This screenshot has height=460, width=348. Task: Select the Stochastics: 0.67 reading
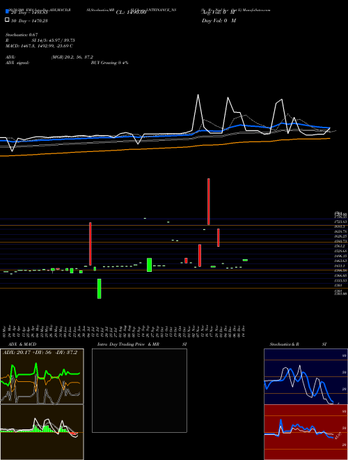pos(22,35)
